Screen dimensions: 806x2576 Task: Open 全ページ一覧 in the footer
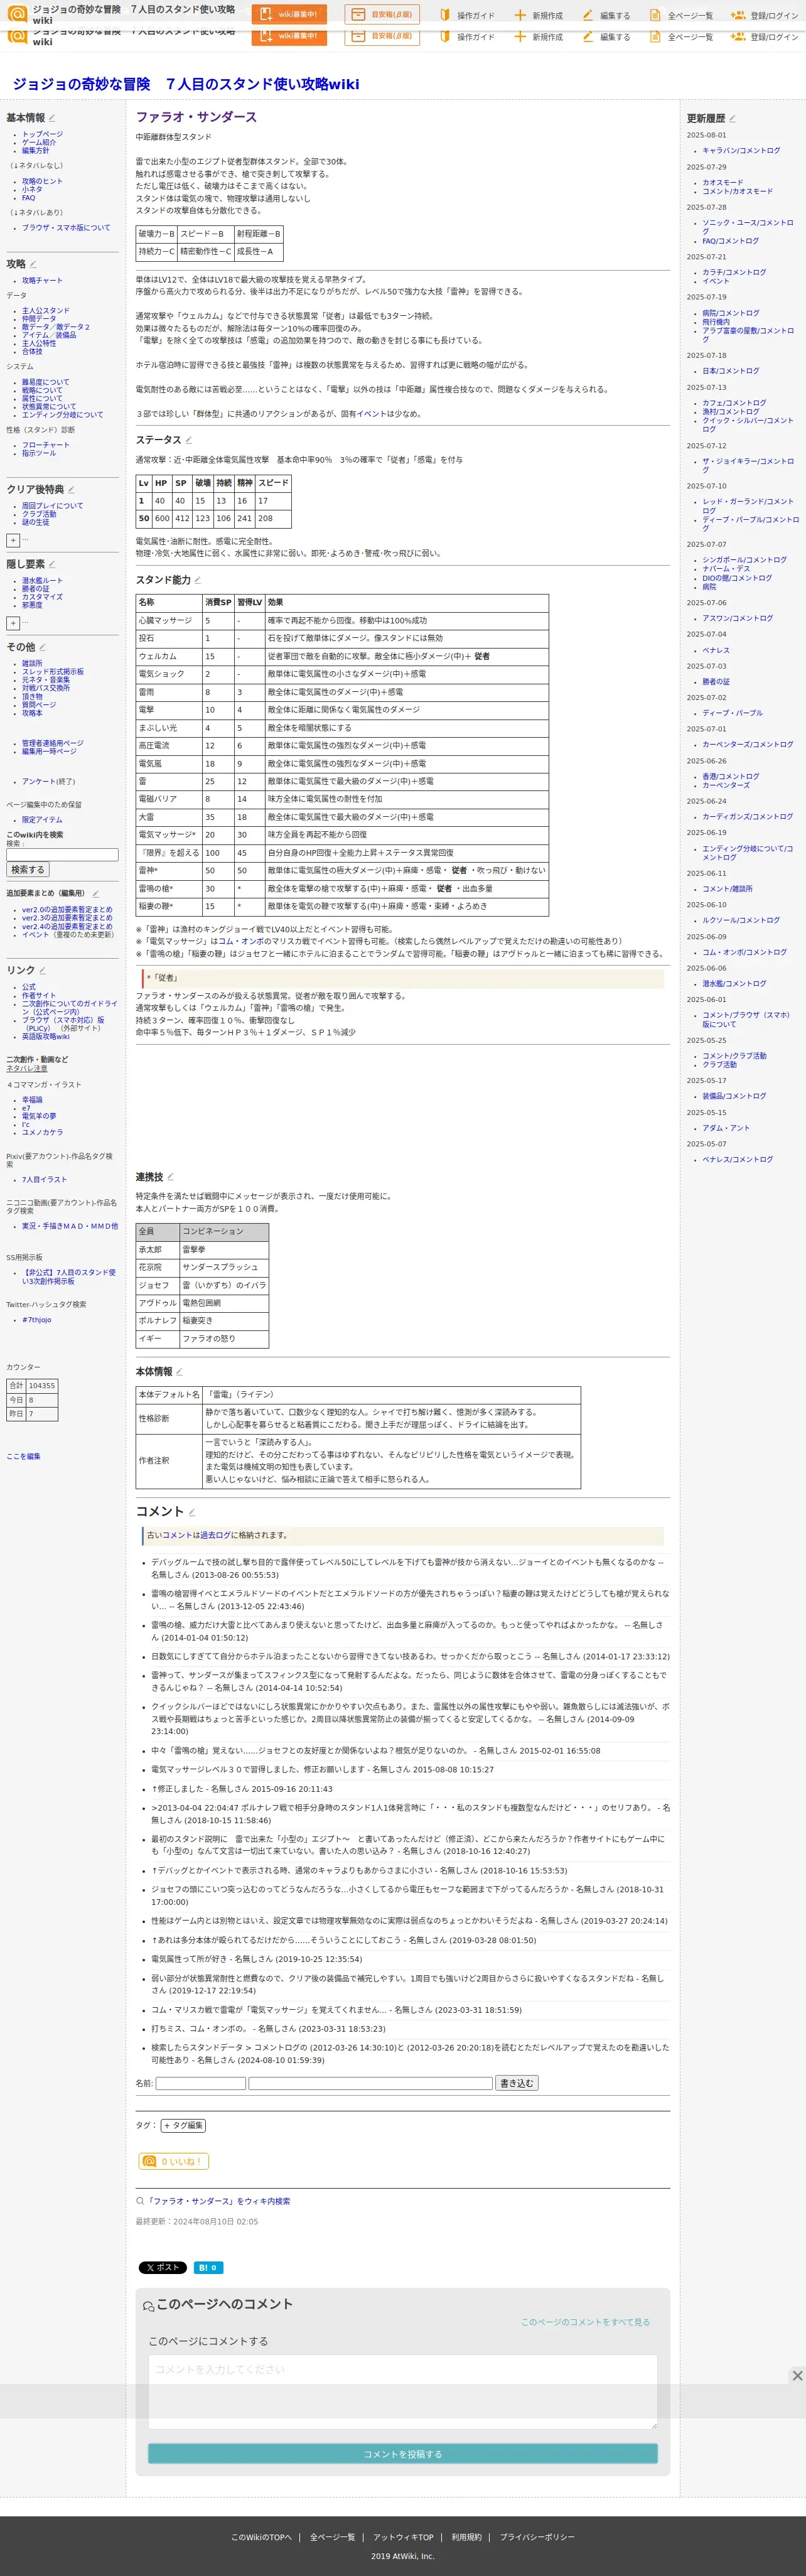[x=332, y=2537]
